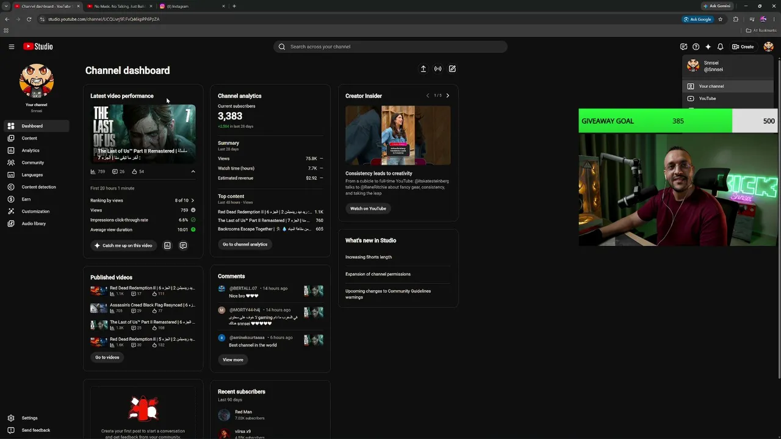The image size is (781, 439).
Task: Click the large channel avatar in sidebar
Action: [37, 81]
